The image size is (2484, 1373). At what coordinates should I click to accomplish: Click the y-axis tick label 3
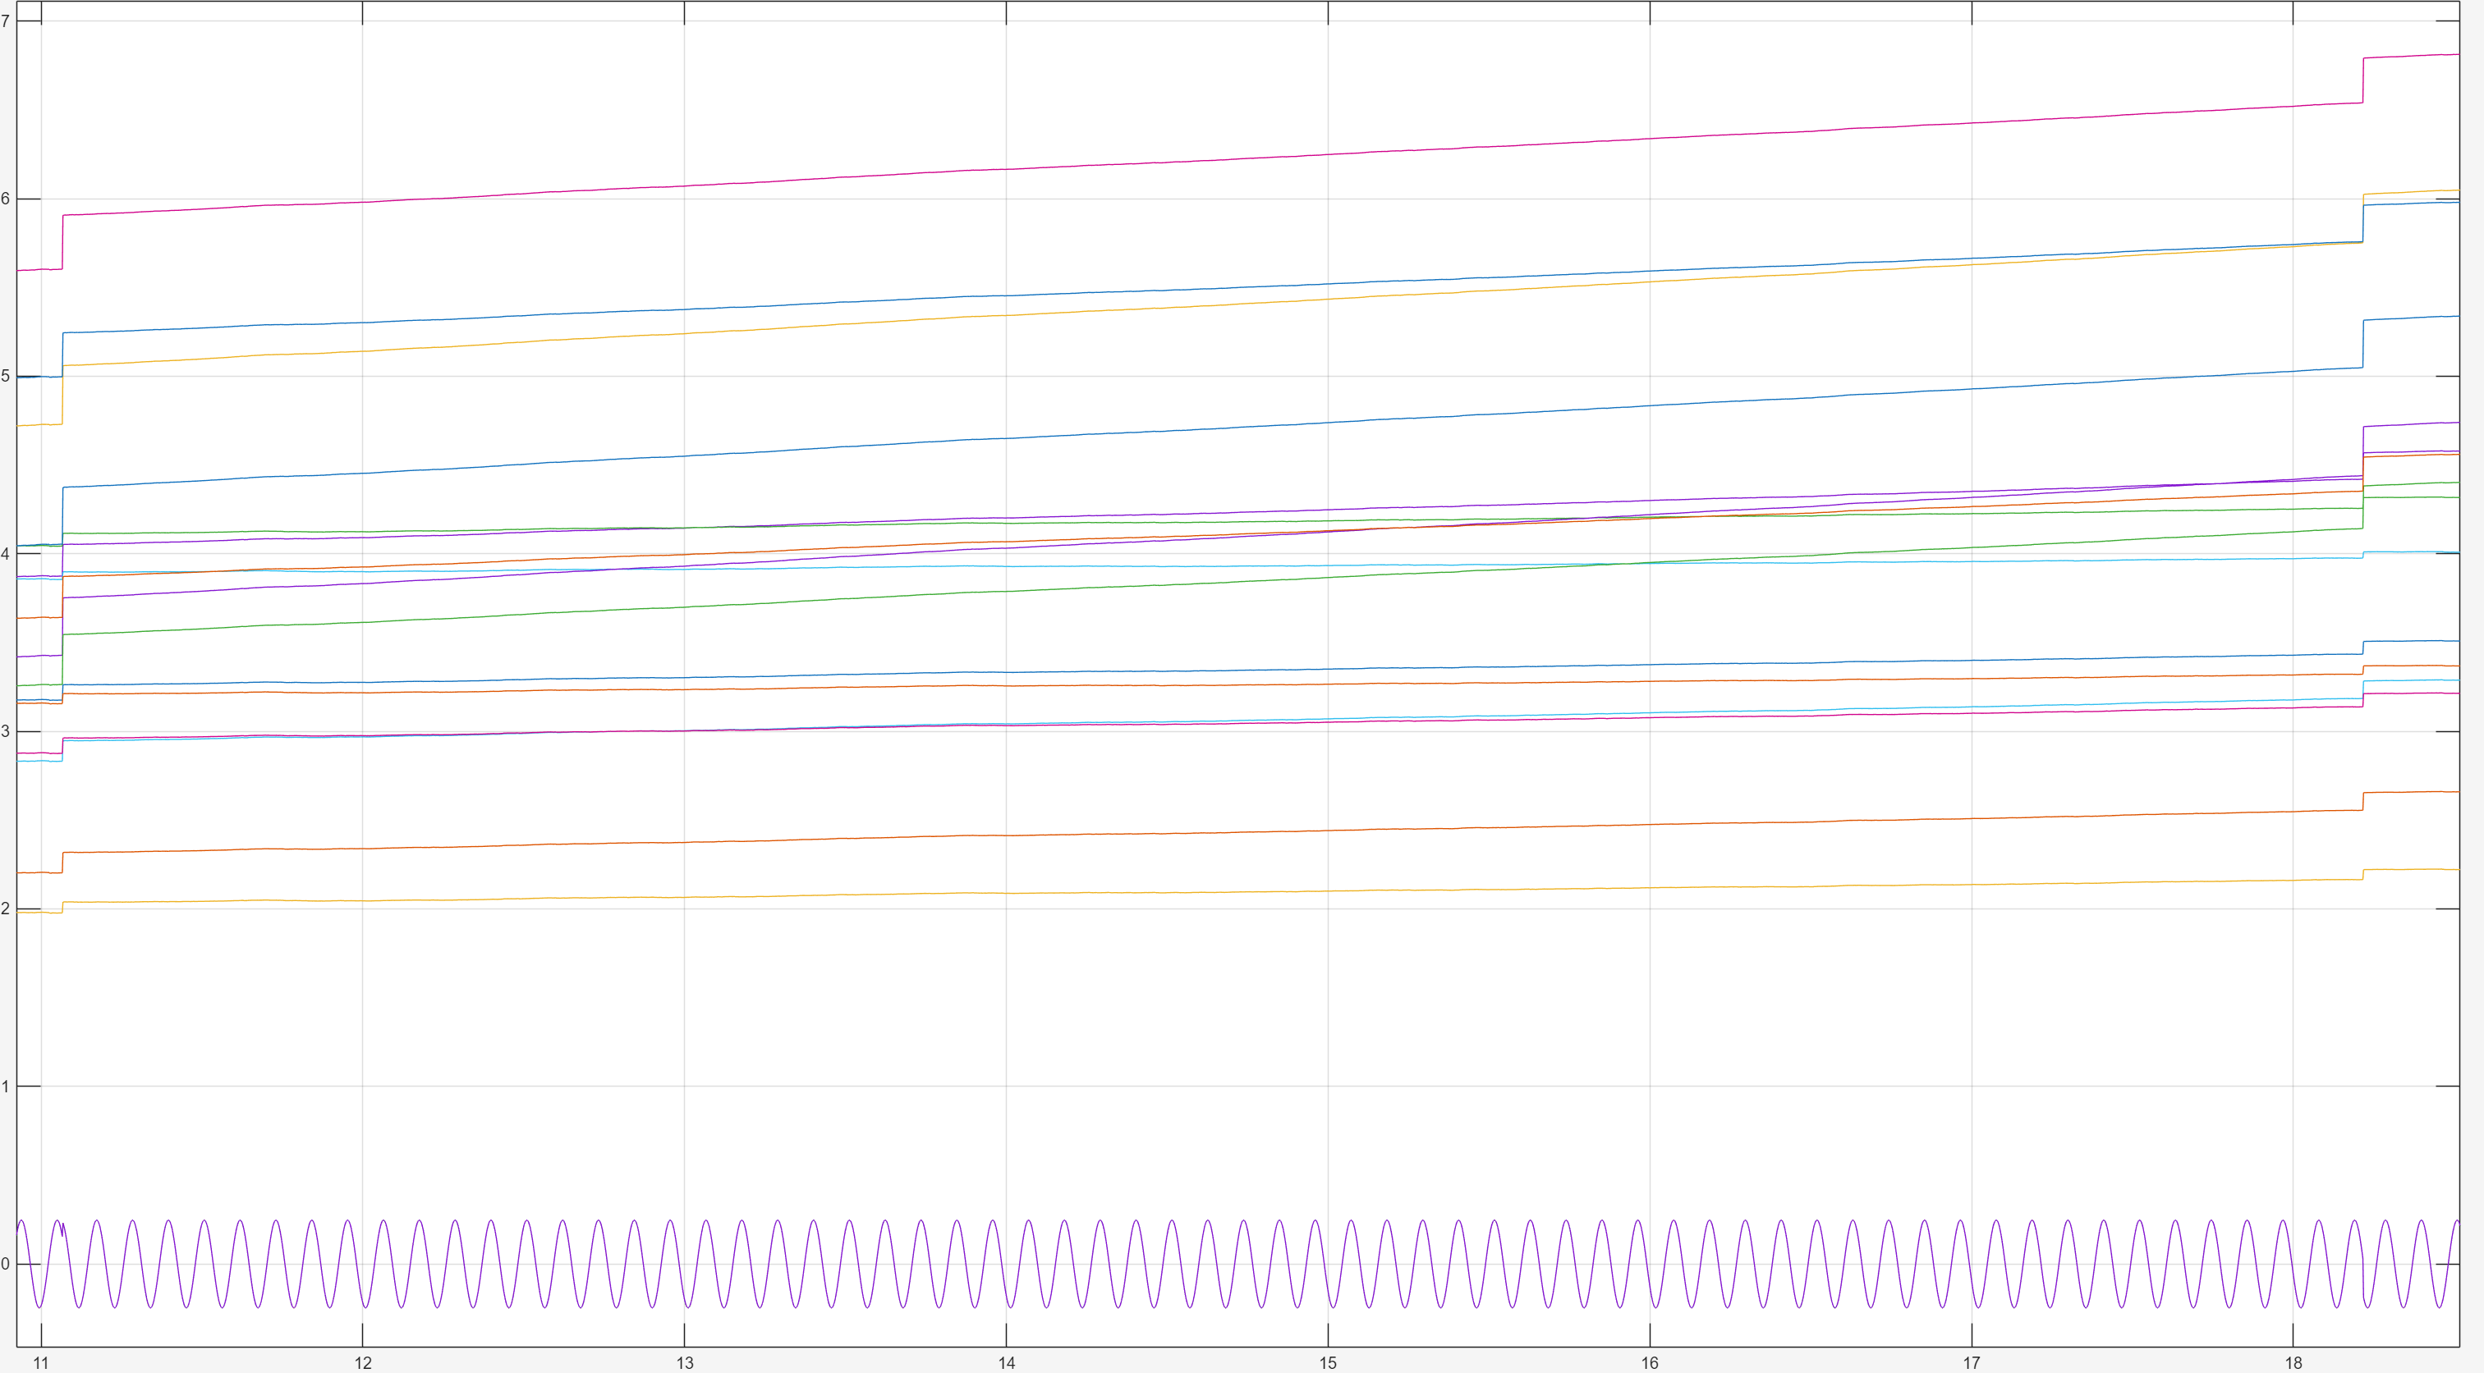[6, 731]
